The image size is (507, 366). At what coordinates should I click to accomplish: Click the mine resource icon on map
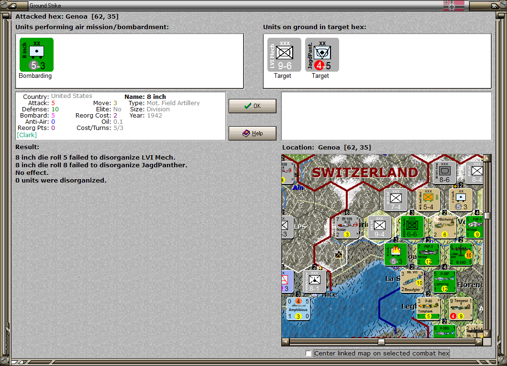click(x=339, y=254)
